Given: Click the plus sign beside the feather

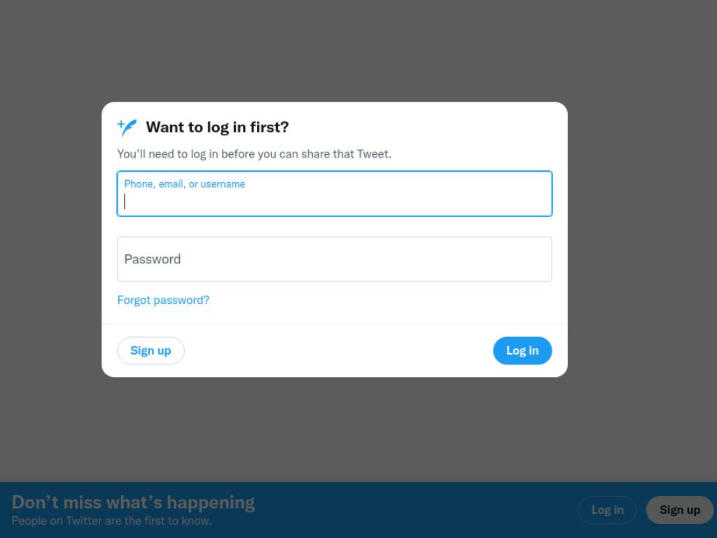Looking at the screenshot, I should 120,123.
